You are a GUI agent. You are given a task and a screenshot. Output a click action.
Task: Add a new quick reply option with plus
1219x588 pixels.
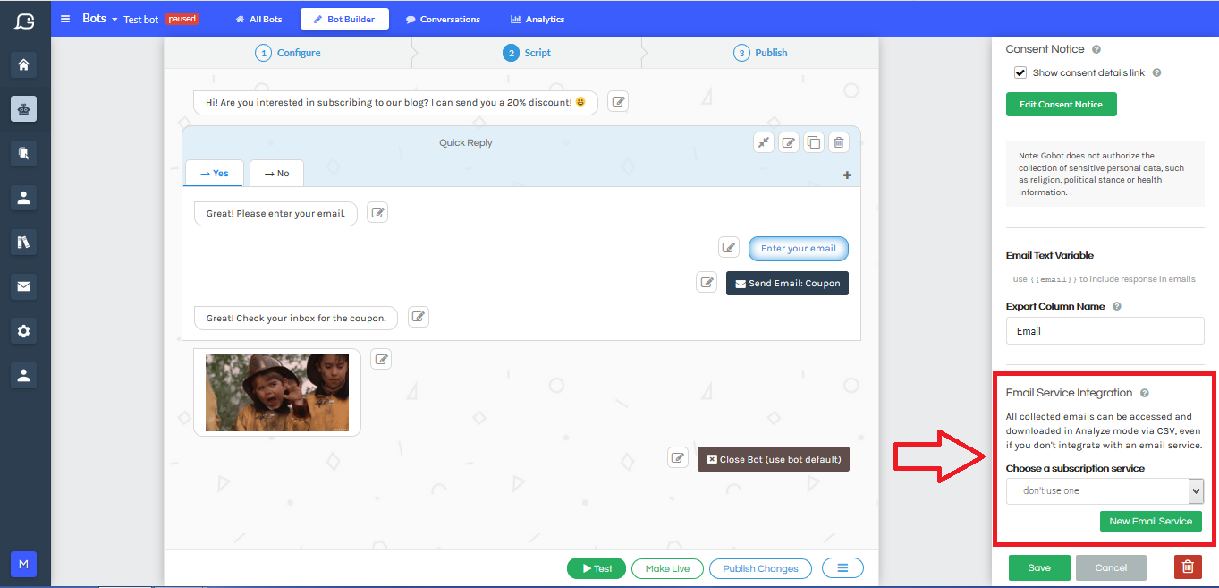847,175
